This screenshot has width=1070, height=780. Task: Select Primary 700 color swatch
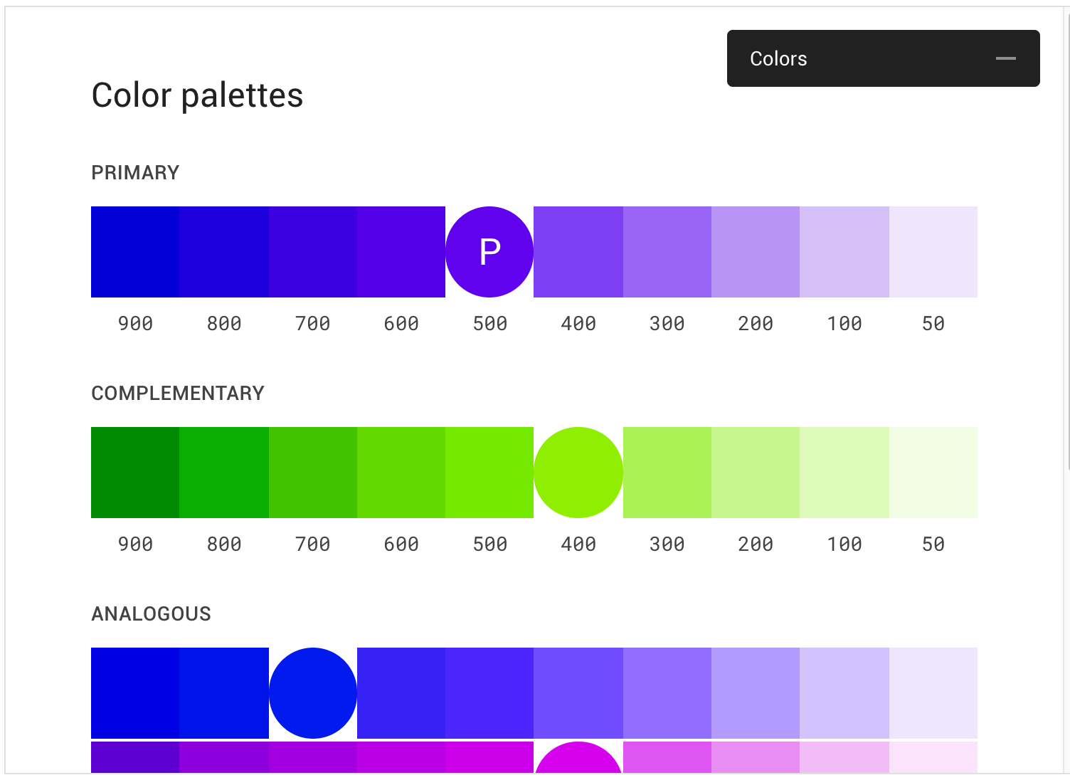(313, 252)
